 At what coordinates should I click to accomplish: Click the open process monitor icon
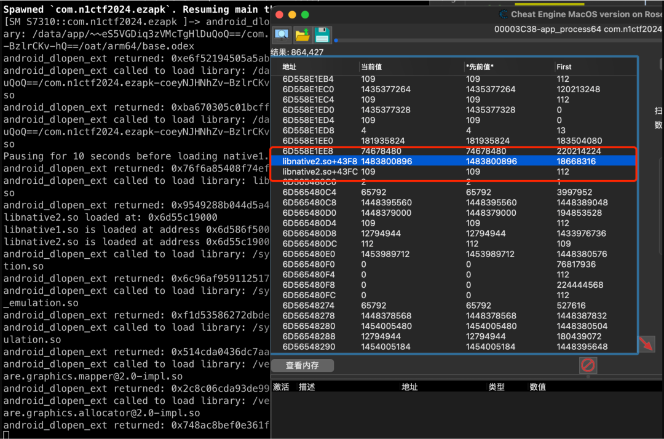tap(282, 34)
